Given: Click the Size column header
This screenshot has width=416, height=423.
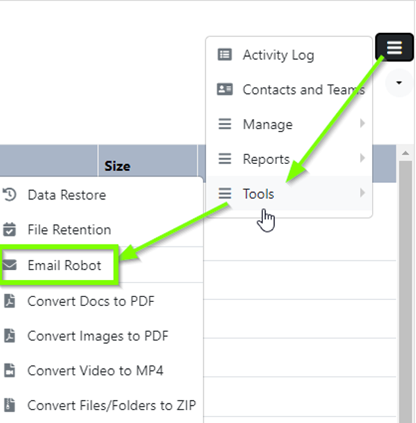Looking at the screenshot, I should tap(117, 166).
